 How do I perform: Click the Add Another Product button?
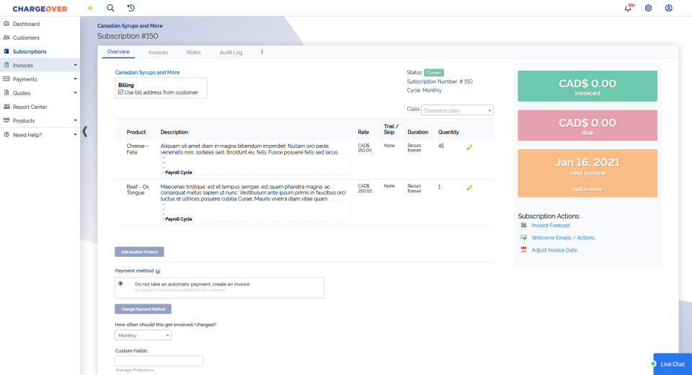pos(139,252)
